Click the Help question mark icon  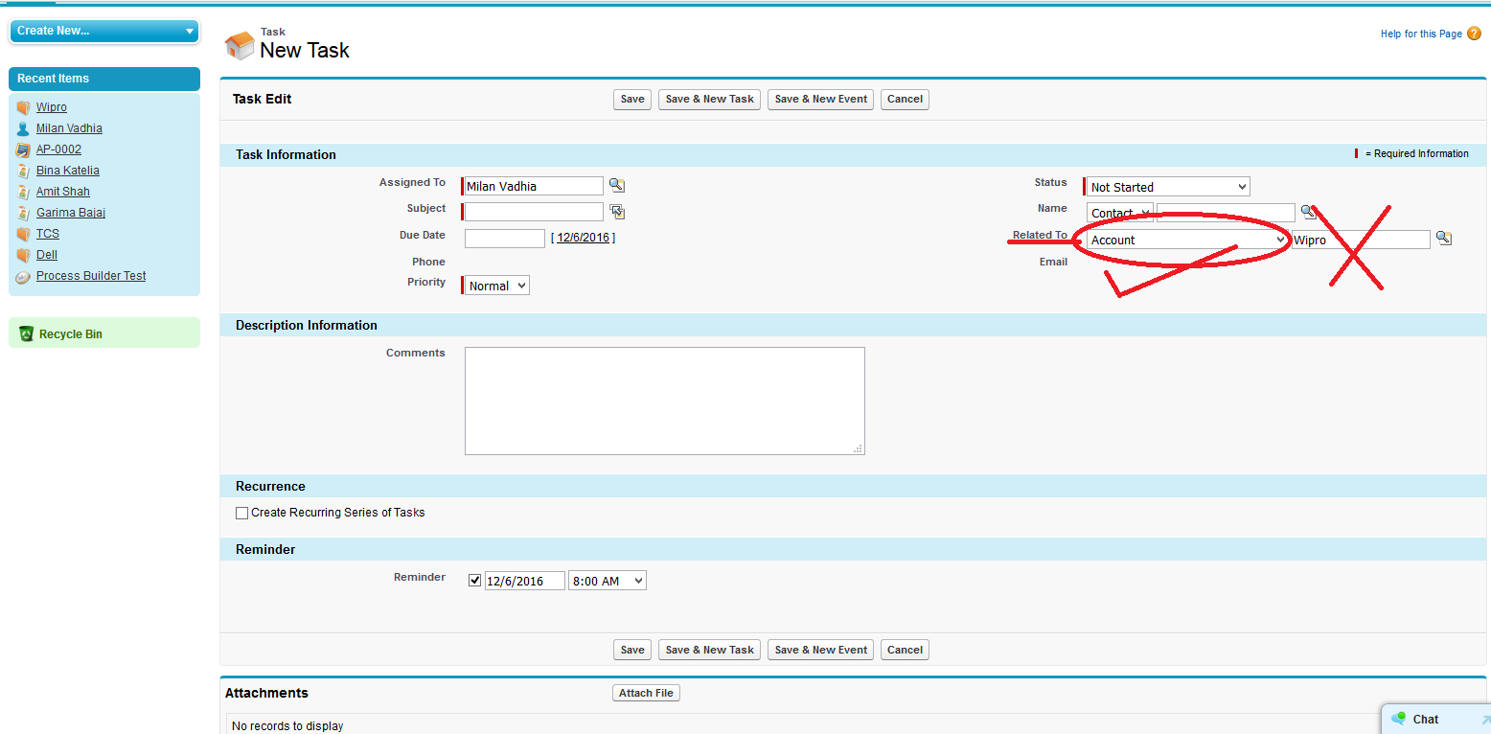pos(1474,34)
